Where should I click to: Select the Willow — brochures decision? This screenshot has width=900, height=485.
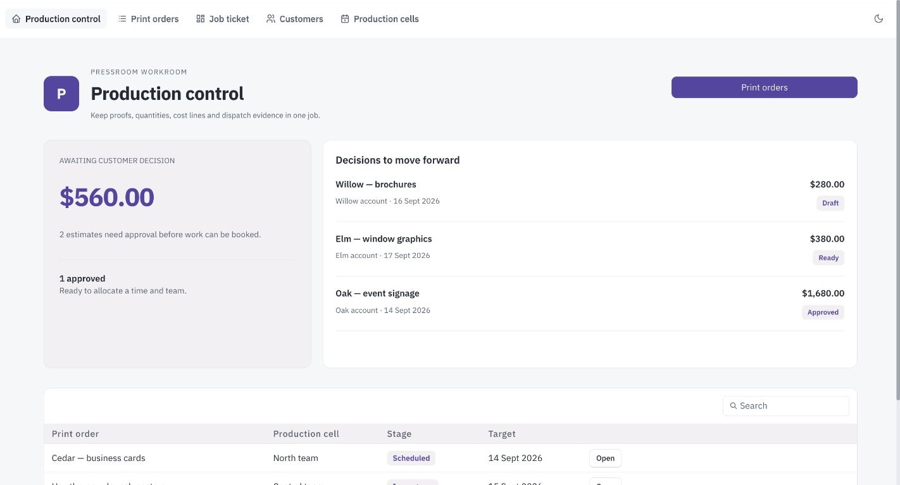click(590, 194)
